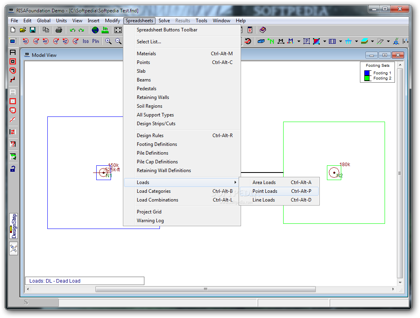The height and width of the screenshot is (318, 420).
Task: Click the New file icon
Action: coord(13,30)
